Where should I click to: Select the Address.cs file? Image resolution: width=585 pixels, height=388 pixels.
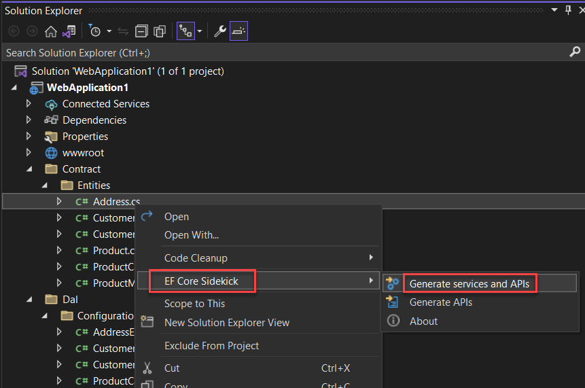(116, 202)
